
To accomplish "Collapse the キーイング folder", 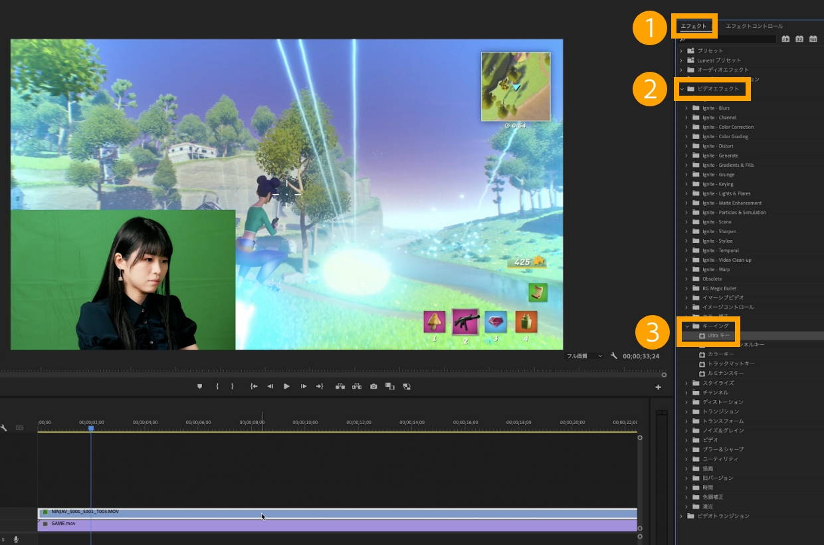I will click(687, 326).
